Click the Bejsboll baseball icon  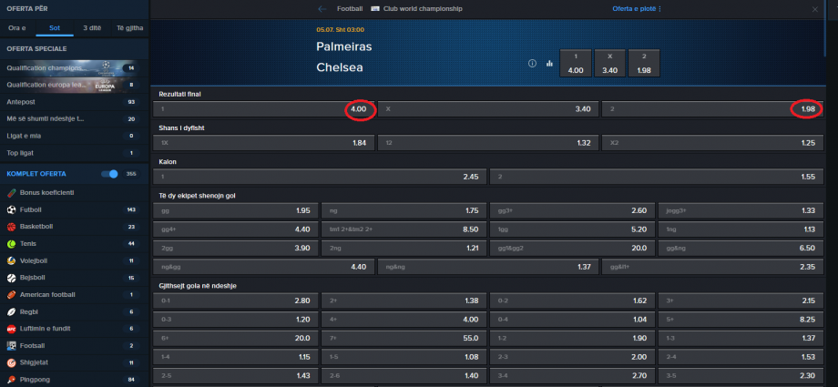click(x=11, y=278)
